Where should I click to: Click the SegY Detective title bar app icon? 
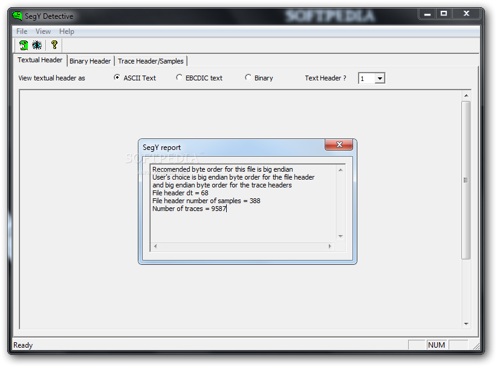pos(17,16)
